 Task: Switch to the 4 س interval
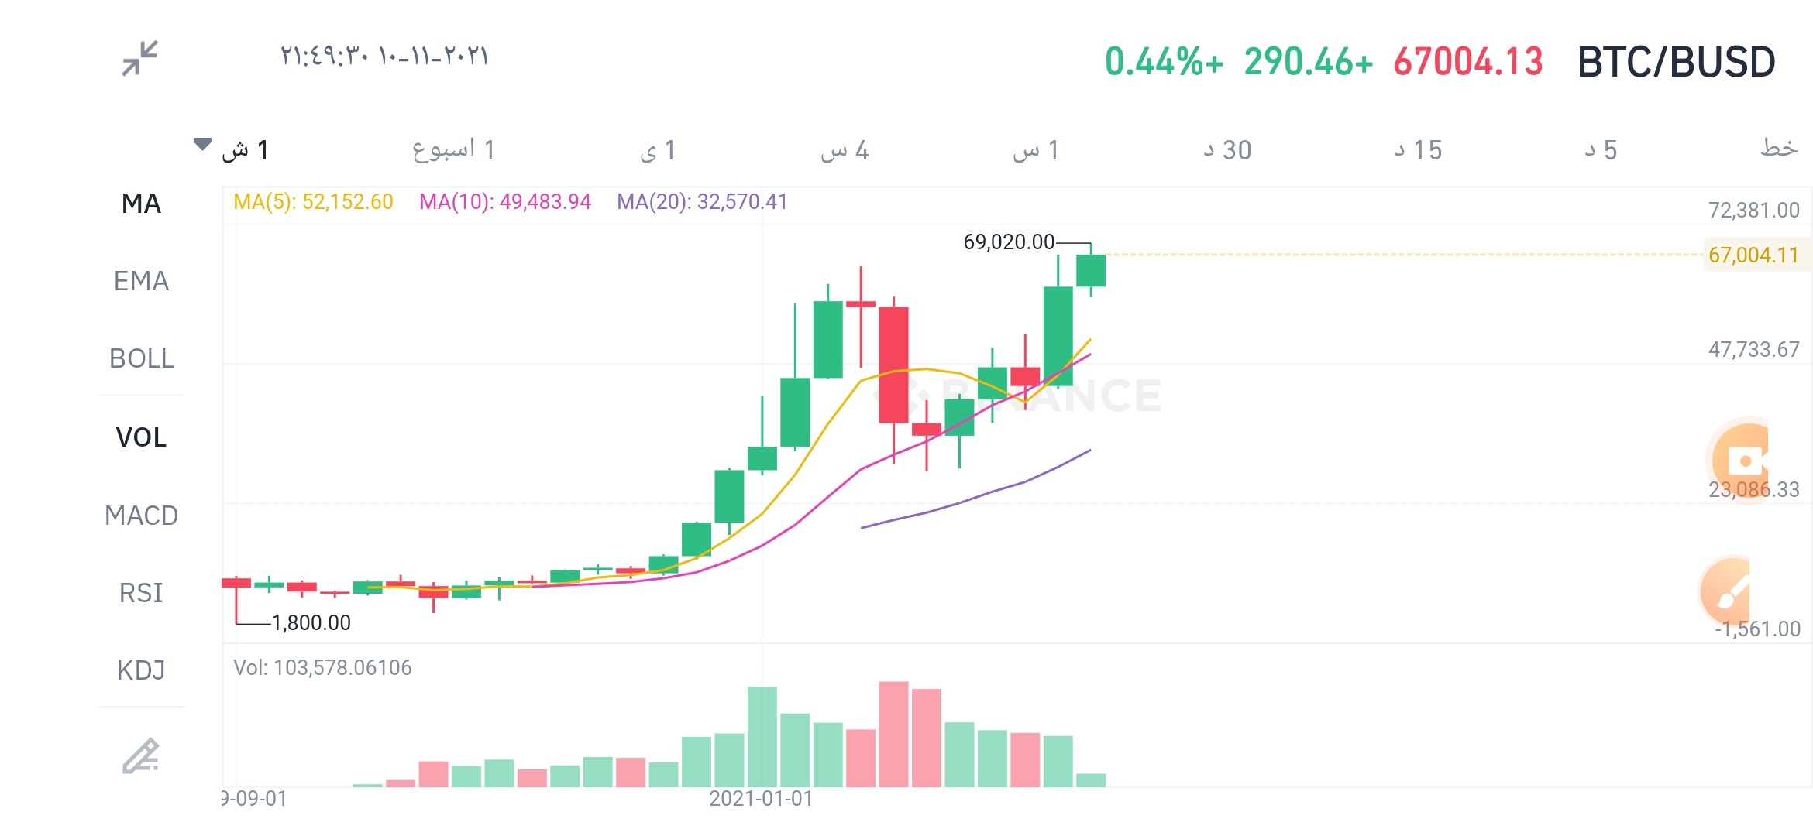(845, 150)
